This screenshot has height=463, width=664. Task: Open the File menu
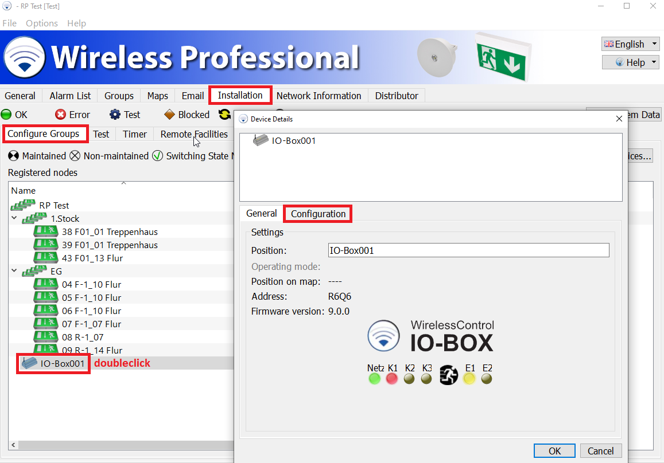pyautogui.click(x=9, y=23)
